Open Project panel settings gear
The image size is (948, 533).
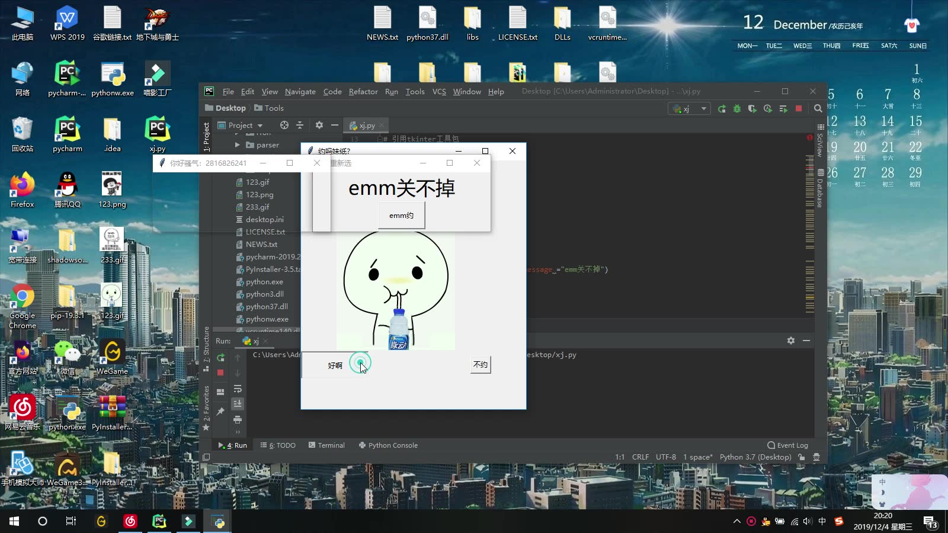pyautogui.click(x=319, y=125)
